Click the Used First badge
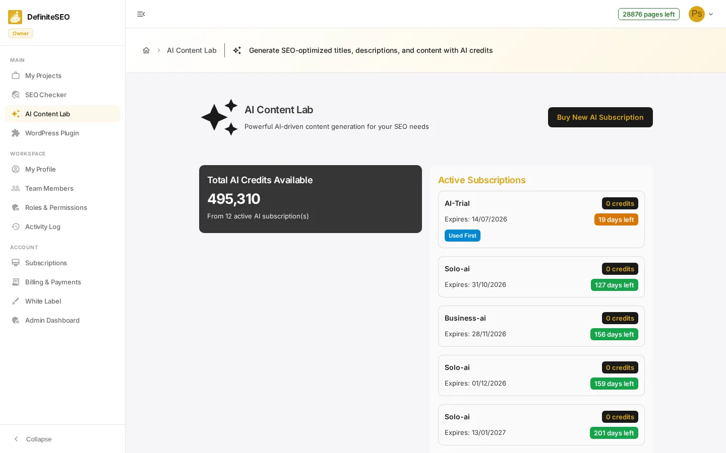The height and width of the screenshot is (453, 726). pos(462,236)
